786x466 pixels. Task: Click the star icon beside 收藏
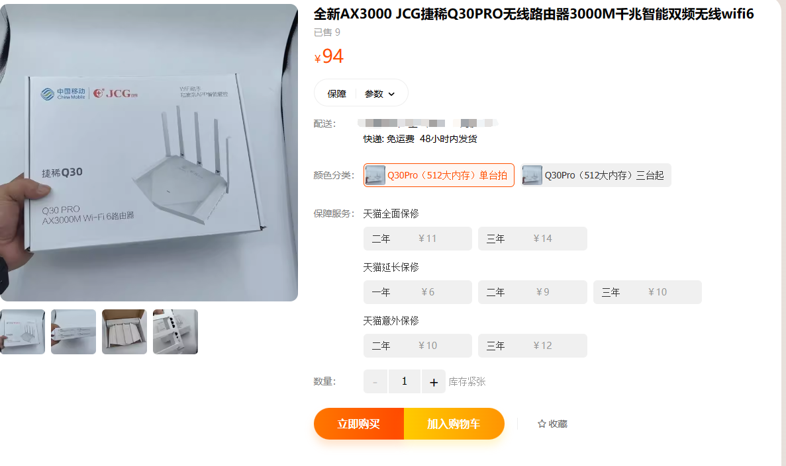click(x=542, y=424)
